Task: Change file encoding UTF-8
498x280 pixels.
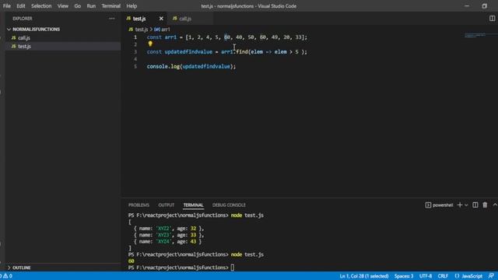Action: coord(426,276)
